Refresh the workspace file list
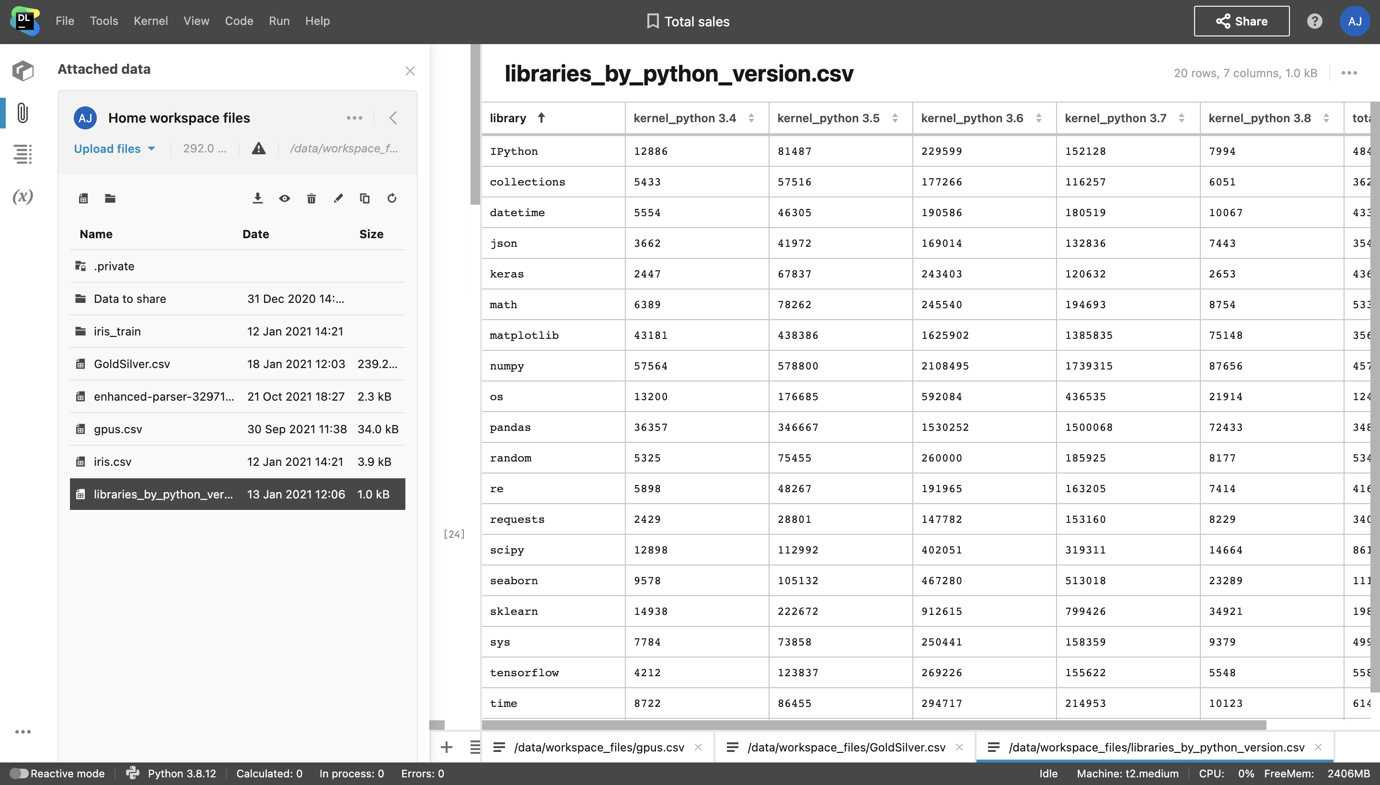This screenshot has width=1380, height=785. 392,198
